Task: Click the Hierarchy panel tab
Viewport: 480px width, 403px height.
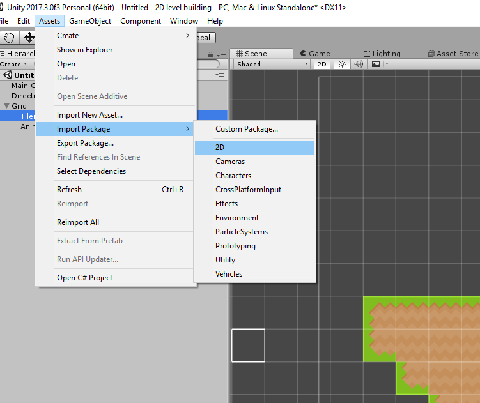Action: coord(18,54)
